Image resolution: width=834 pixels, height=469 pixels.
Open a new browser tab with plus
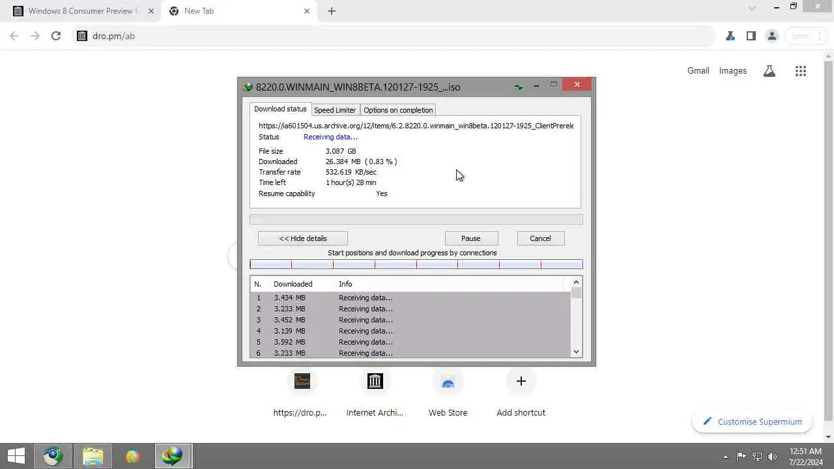pyautogui.click(x=332, y=11)
